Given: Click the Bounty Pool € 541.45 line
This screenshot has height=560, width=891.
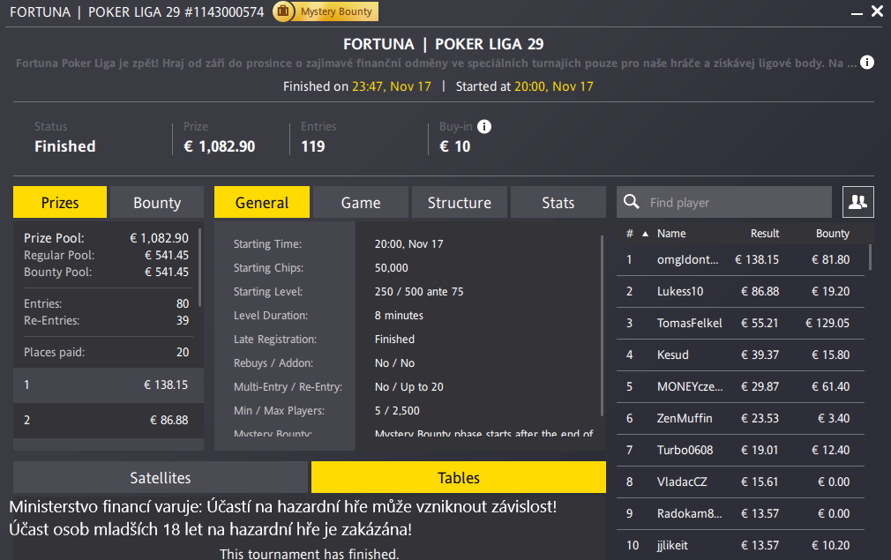Looking at the screenshot, I should 106,272.
